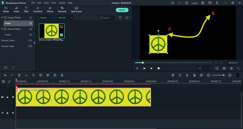Toggle video track 1 lock
The image size is (243, 129).
tap(7, 97)
